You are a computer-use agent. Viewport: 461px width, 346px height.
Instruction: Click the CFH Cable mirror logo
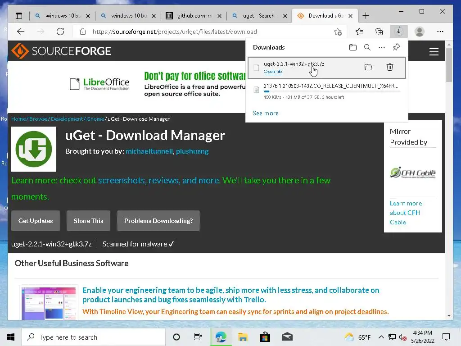pos(413,173)
